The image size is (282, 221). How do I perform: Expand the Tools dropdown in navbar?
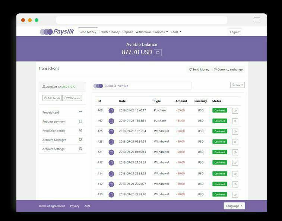point(176,32)
